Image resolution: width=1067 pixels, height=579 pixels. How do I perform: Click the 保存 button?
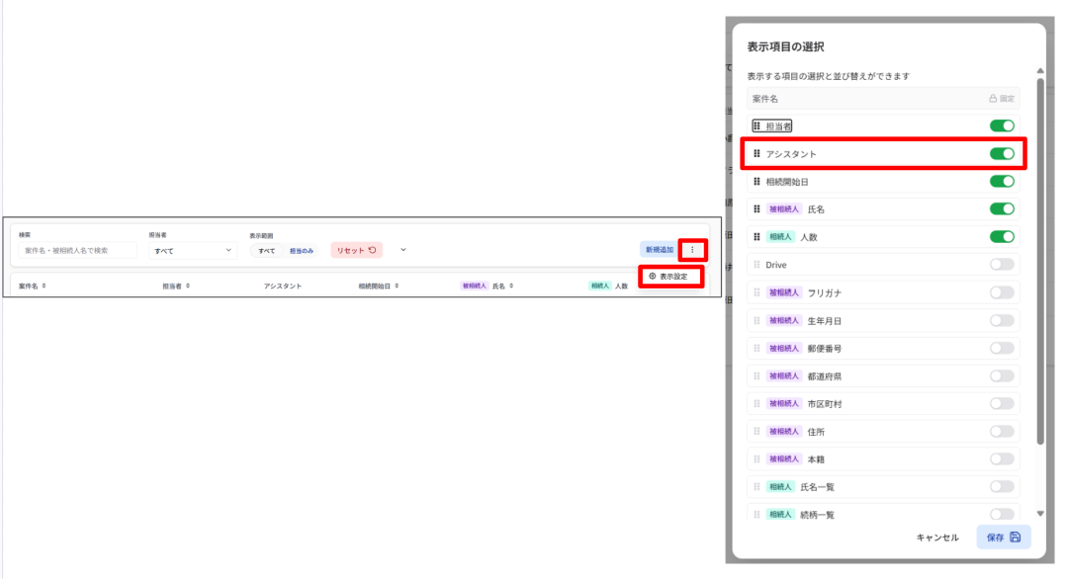click(1003, 537)
